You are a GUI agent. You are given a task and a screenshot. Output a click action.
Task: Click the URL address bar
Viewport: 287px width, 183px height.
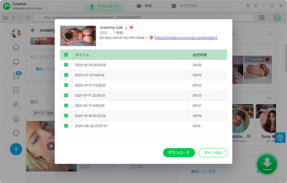pos(144,18)
